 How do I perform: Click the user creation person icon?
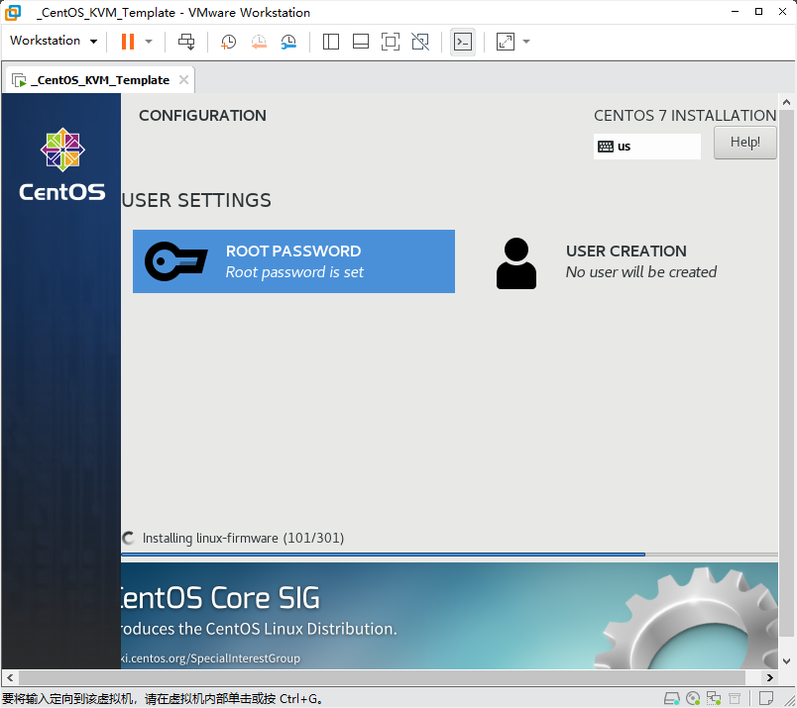515,263
